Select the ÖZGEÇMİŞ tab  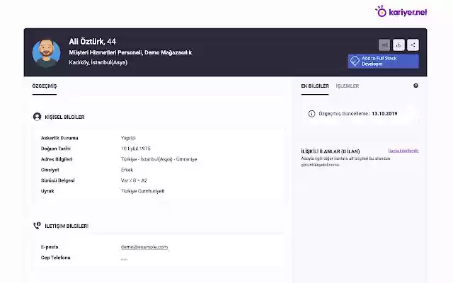pos(45,86)
